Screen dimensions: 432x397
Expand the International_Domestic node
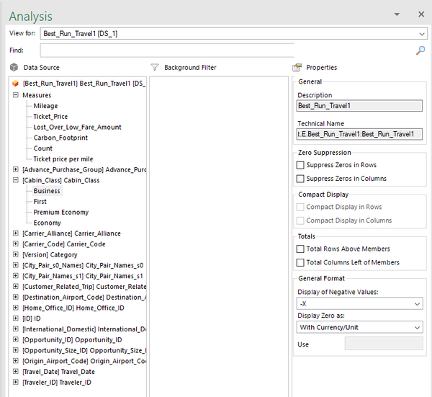16,329
